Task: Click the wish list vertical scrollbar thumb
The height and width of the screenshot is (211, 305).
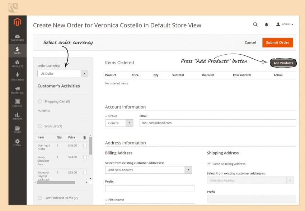Action: tap(90, 146)
